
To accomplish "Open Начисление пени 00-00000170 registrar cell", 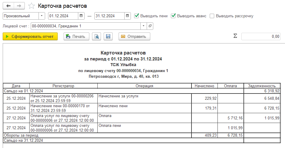I will point(63,108).
